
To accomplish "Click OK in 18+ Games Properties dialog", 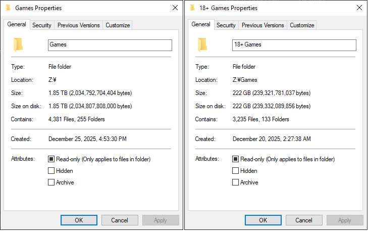I will tap(263, 220).
